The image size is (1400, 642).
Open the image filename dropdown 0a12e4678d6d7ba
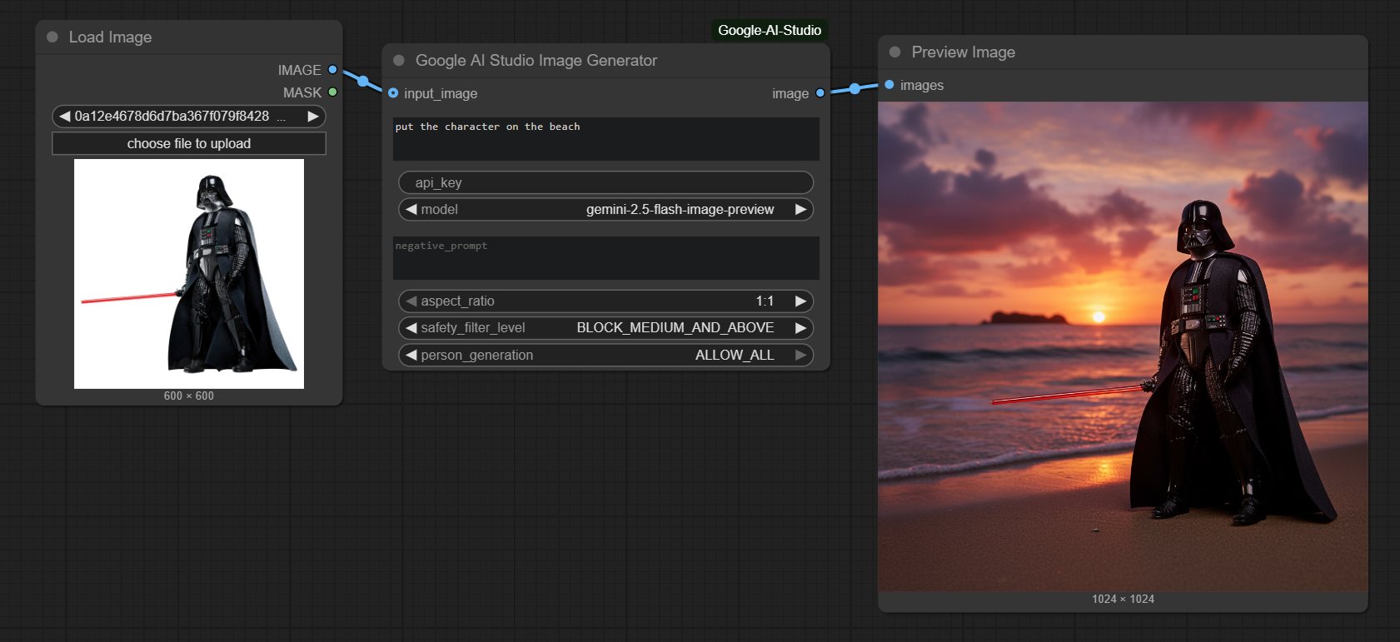tap(188, 117)
